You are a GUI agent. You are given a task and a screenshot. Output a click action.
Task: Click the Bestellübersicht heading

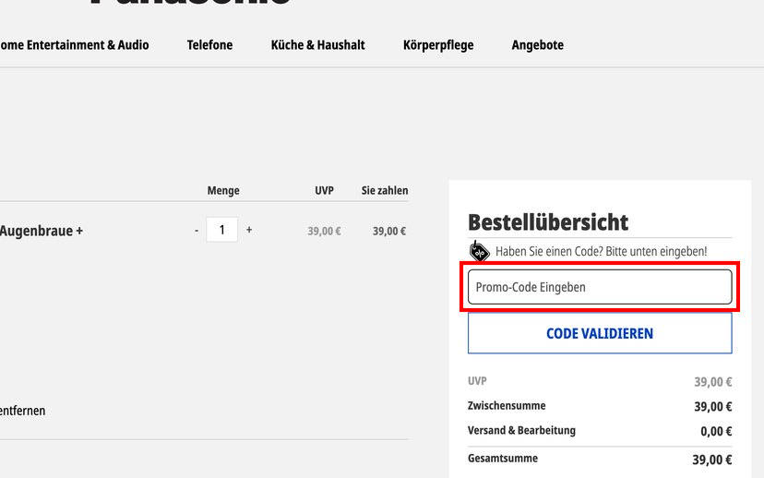tap(548, 222)
